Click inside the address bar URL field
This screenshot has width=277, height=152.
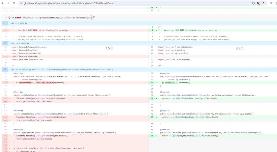[77, 4]
